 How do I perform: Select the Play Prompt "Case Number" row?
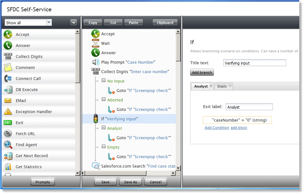pos(128,62)
